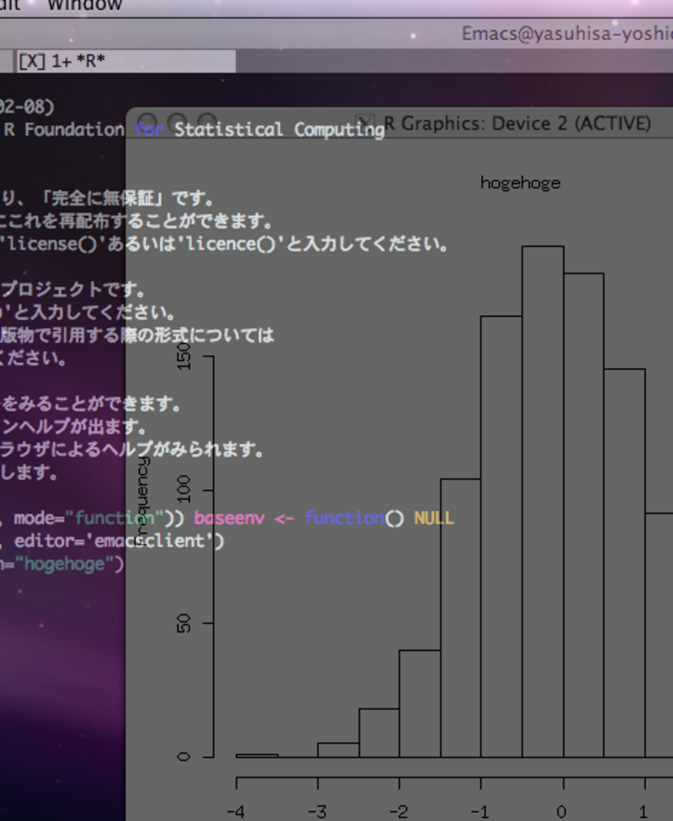Click the "-4" x-axis tick label
Image resolution: width=673 pixels, height=821 pixels.
click(236, 812)
